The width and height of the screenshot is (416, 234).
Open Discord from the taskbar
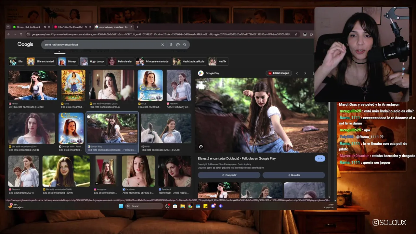pos(213,206)
